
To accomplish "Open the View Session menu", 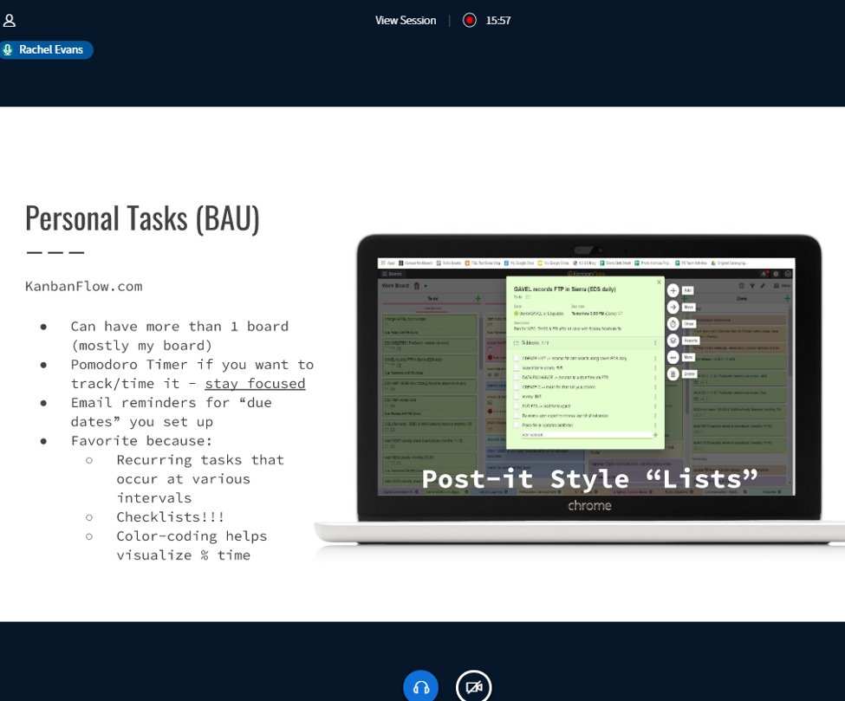I will 406,21.
